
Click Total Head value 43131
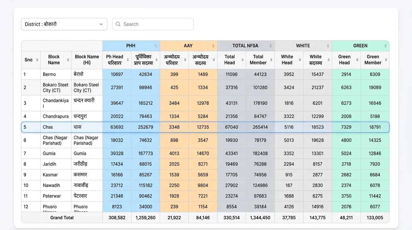coord(231,103)
